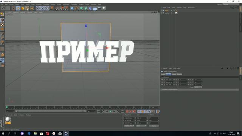This screenshot has height=136, width=242.
Task: Toggle X axis lock
Action: coord(38,8)
